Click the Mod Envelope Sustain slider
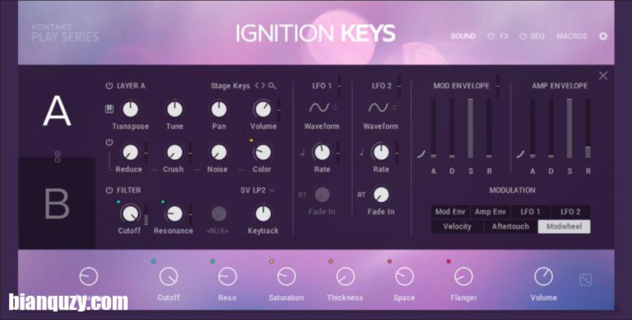Viewport: 632px width, 320px height. click(x=470, y=128)
